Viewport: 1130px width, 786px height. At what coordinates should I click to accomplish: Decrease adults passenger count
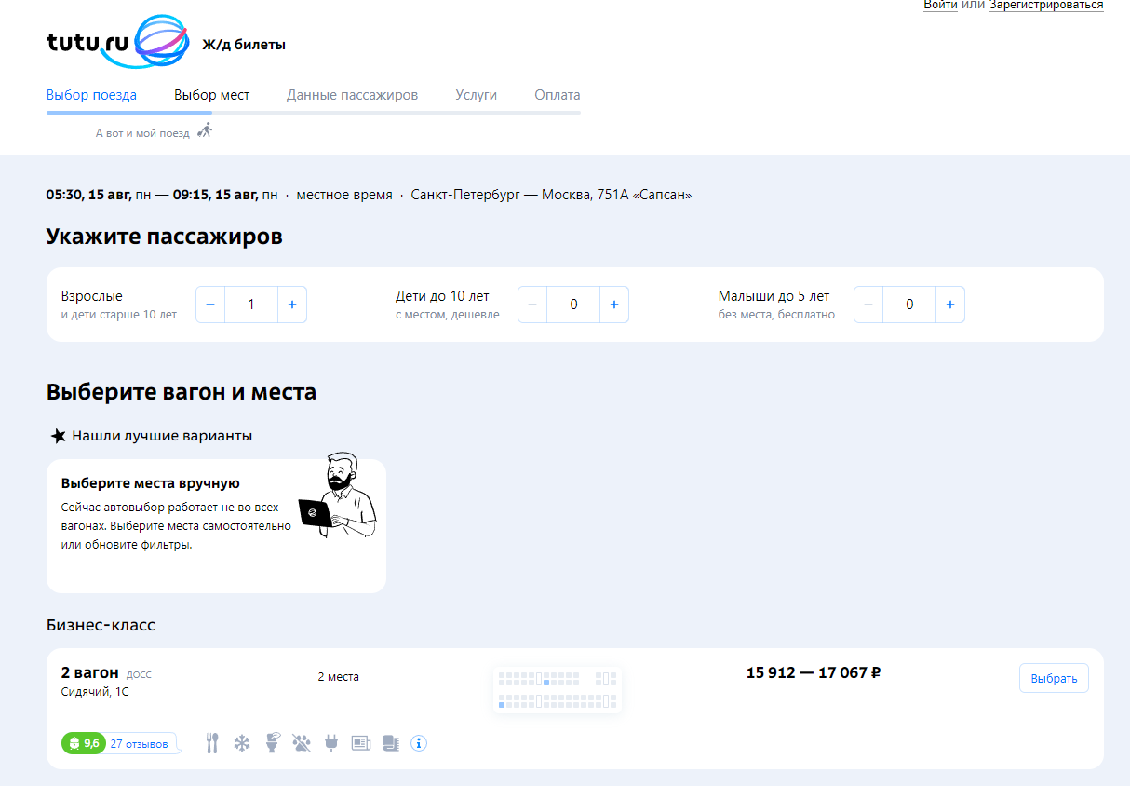210,305
